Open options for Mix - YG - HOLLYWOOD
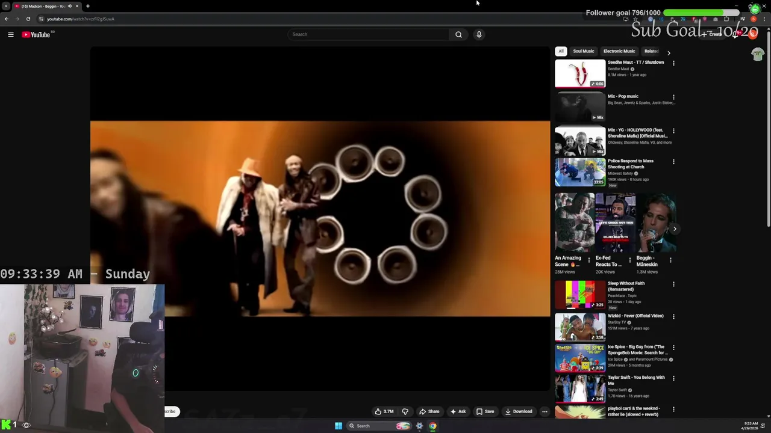Viewport: 771px width, 433px height. click(673, 131)
